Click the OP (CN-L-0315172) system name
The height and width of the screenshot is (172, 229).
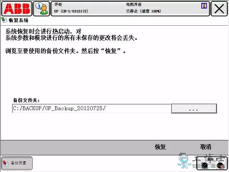[x=71, y=11]
